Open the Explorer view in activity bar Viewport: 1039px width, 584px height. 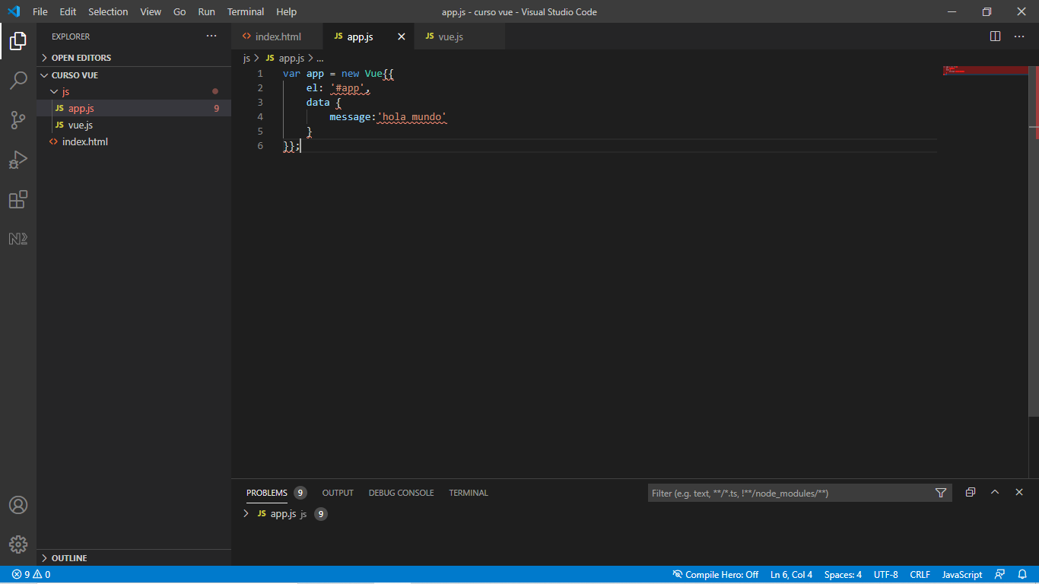click(x=18, y=41)
